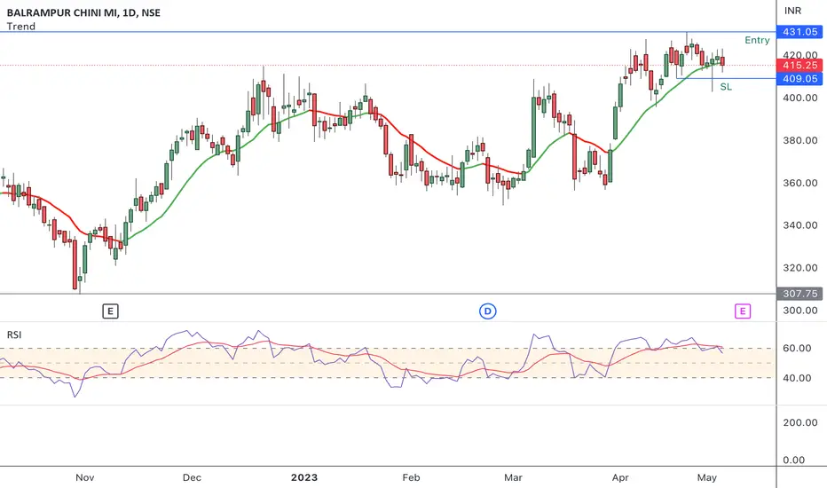Click the Mar label on time axis
The height and width of the screenshot is (488, 827).
click(x=513, y=477)
